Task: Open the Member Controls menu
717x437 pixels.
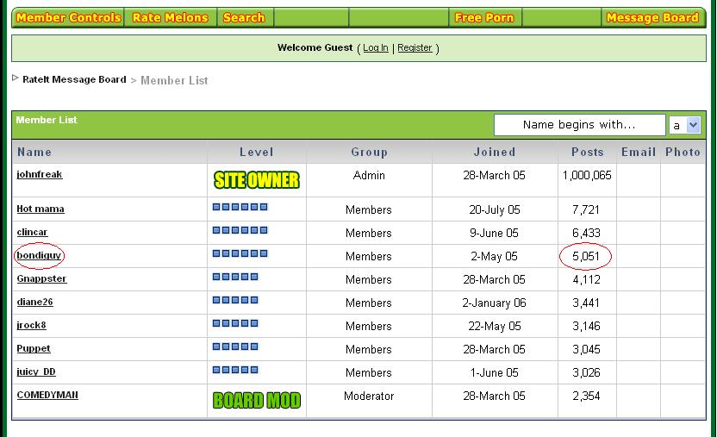Action: [68, 17]
